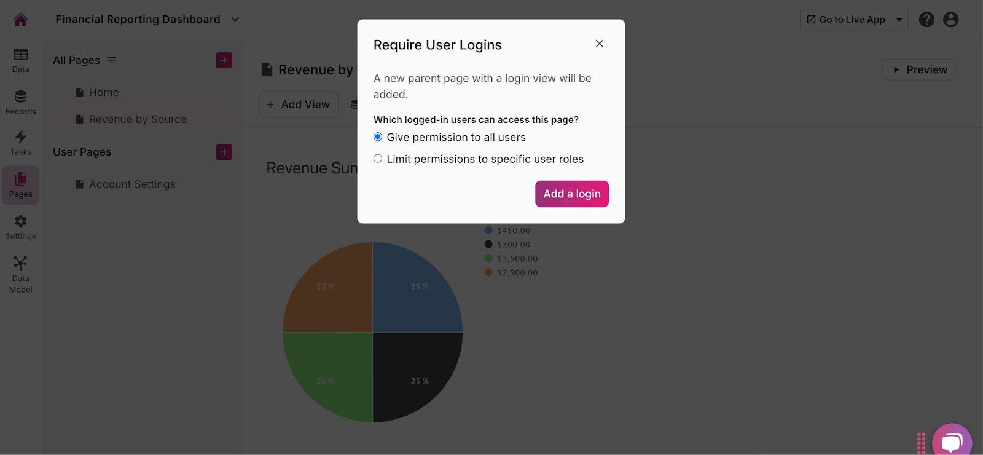Open the Records section in the sidebar
This screenshot has width=983, height=455.
[21, 102]
